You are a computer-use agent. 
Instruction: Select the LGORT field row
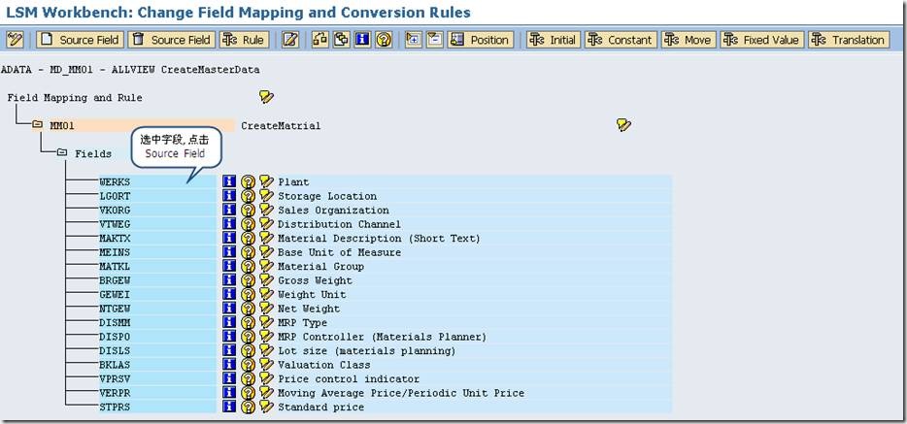pyautogui.click(x=157, y=196)
